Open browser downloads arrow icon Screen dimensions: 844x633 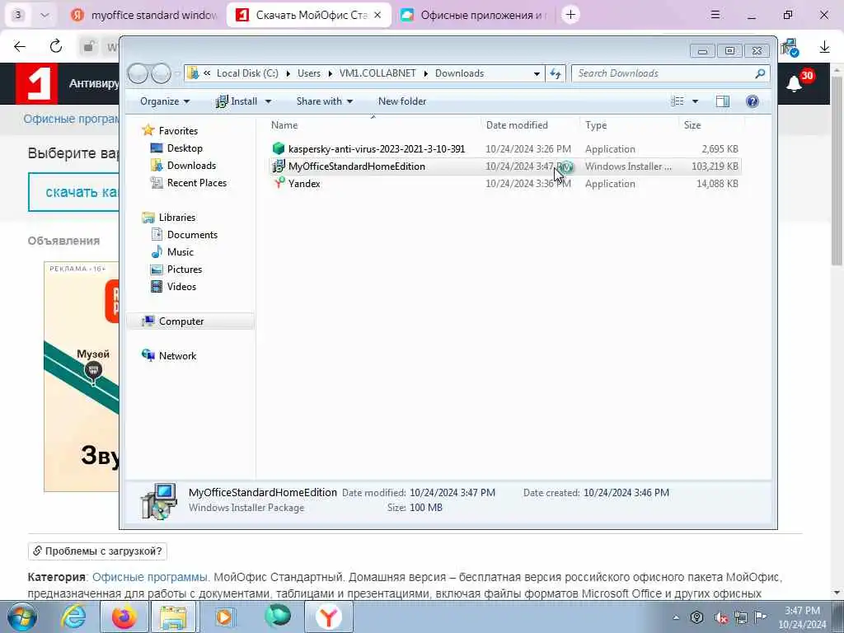coord(824,47)
